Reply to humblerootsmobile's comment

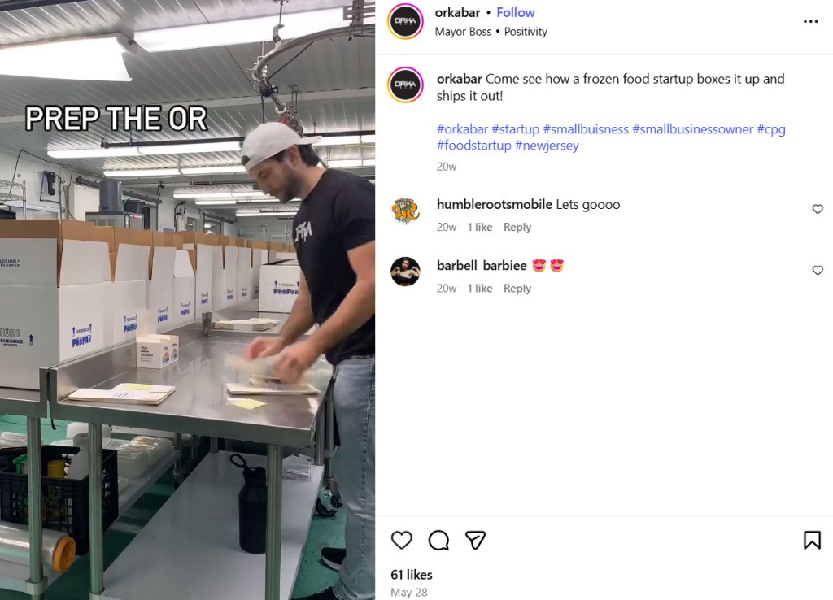[517, 228]
